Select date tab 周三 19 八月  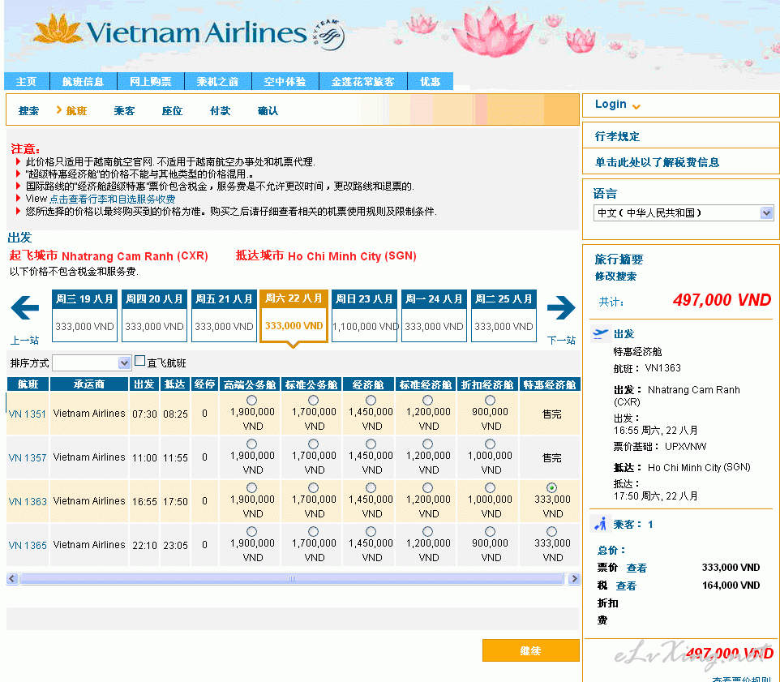click(x=84, y=316)
